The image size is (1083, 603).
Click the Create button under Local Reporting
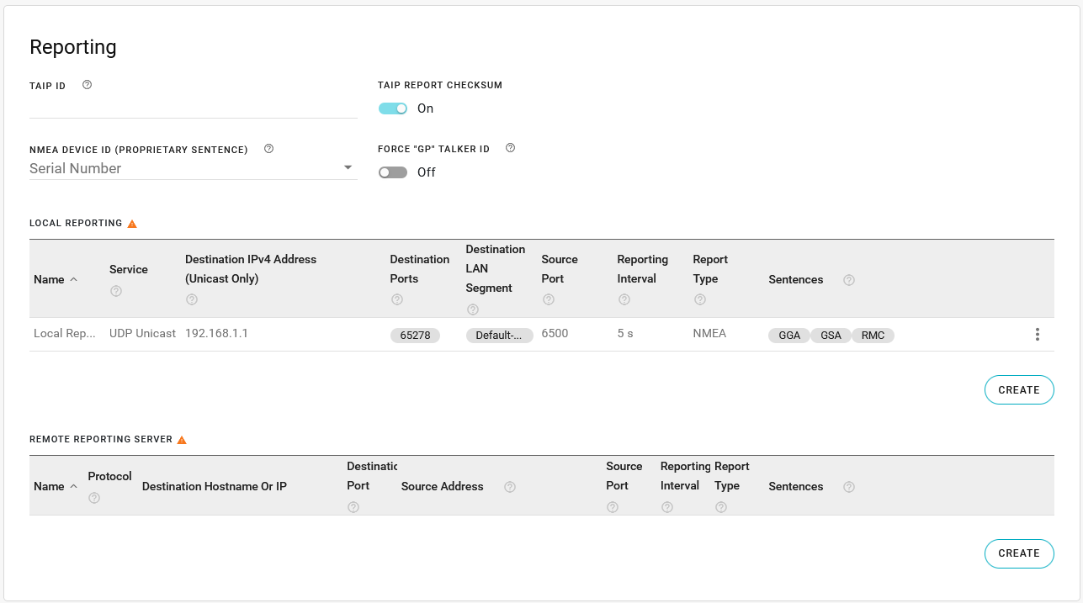[1018, 390]
